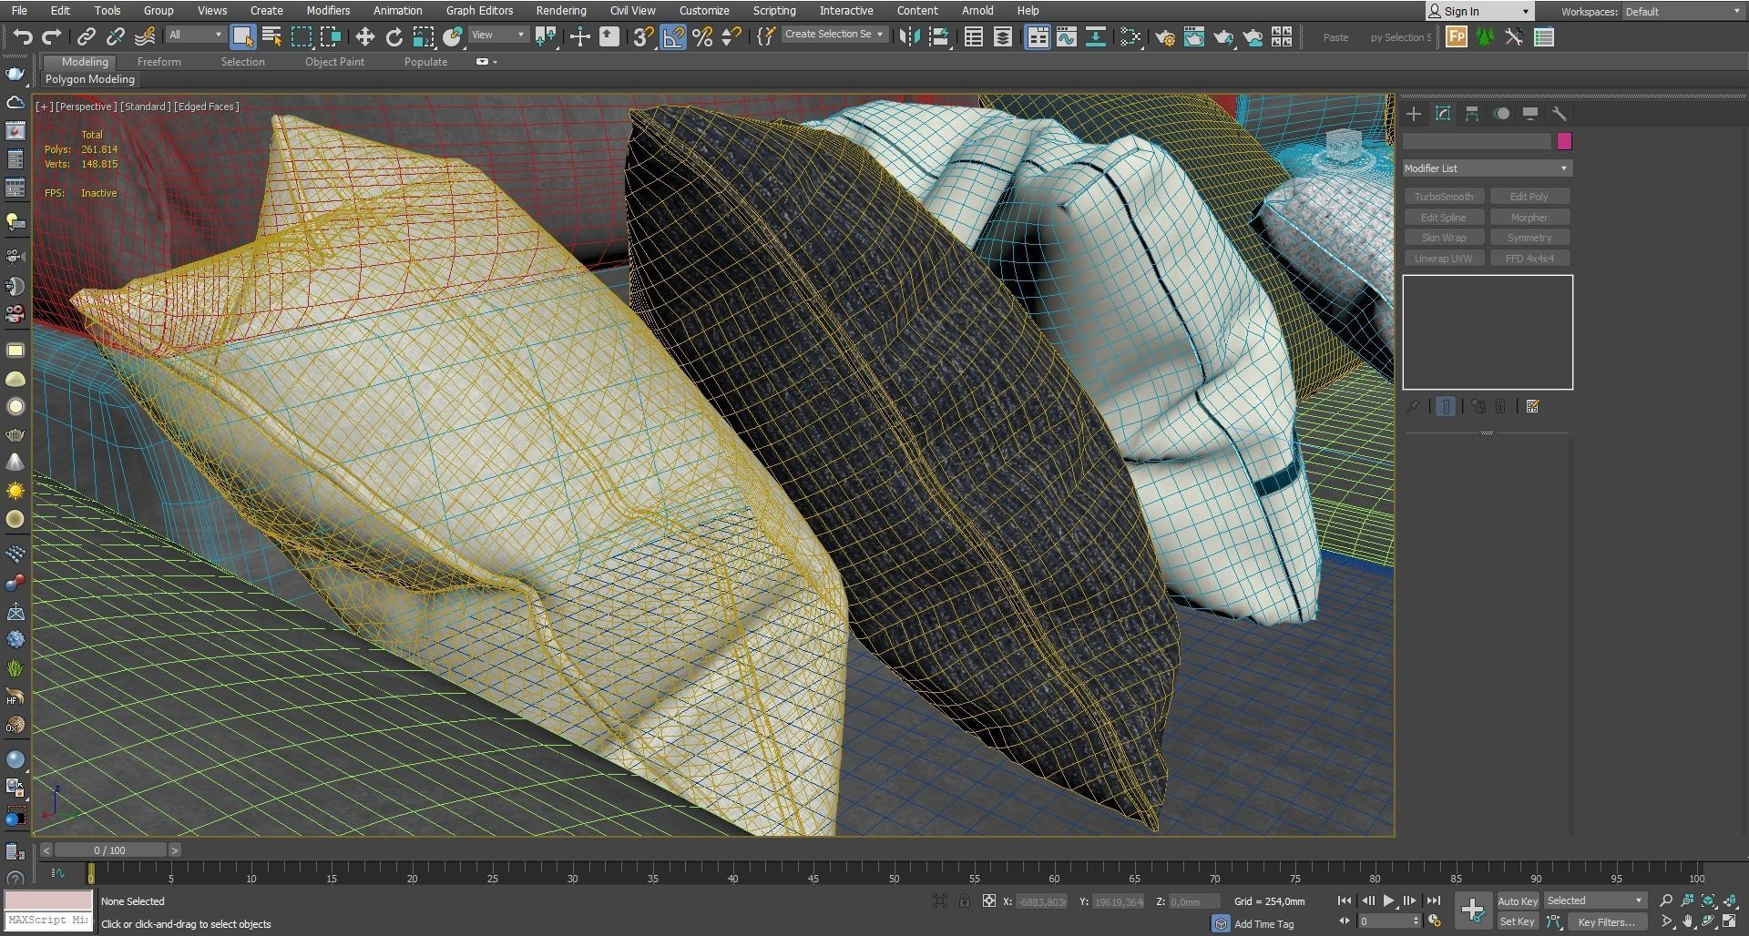Switch to the Object Paint ribbon tab
The image size is (1749, 936).
[x=334, y=62]
